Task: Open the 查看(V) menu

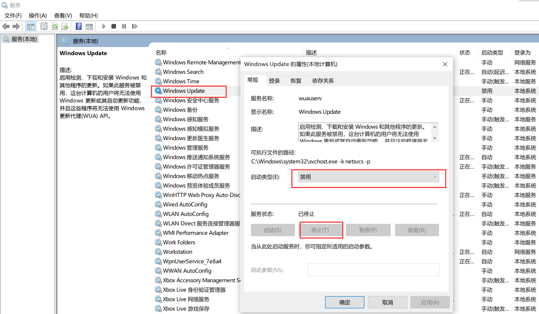Action: (x=63, y=16)
